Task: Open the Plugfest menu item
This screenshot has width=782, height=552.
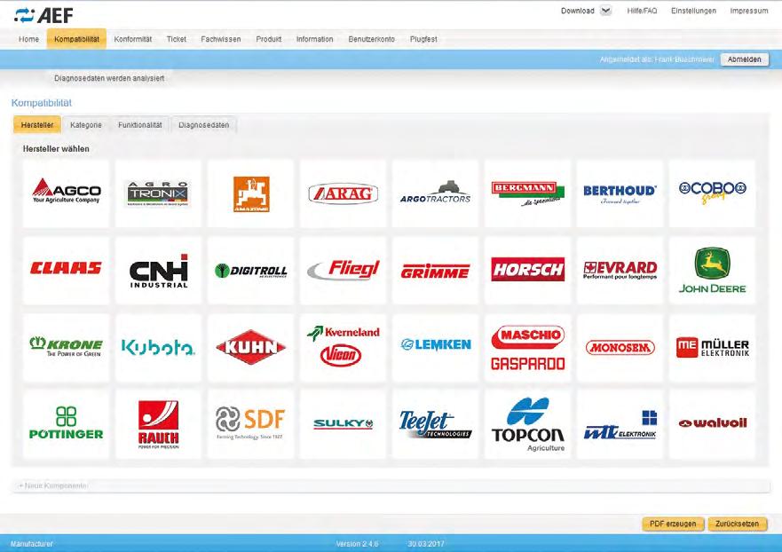Action: coord(423,39)
